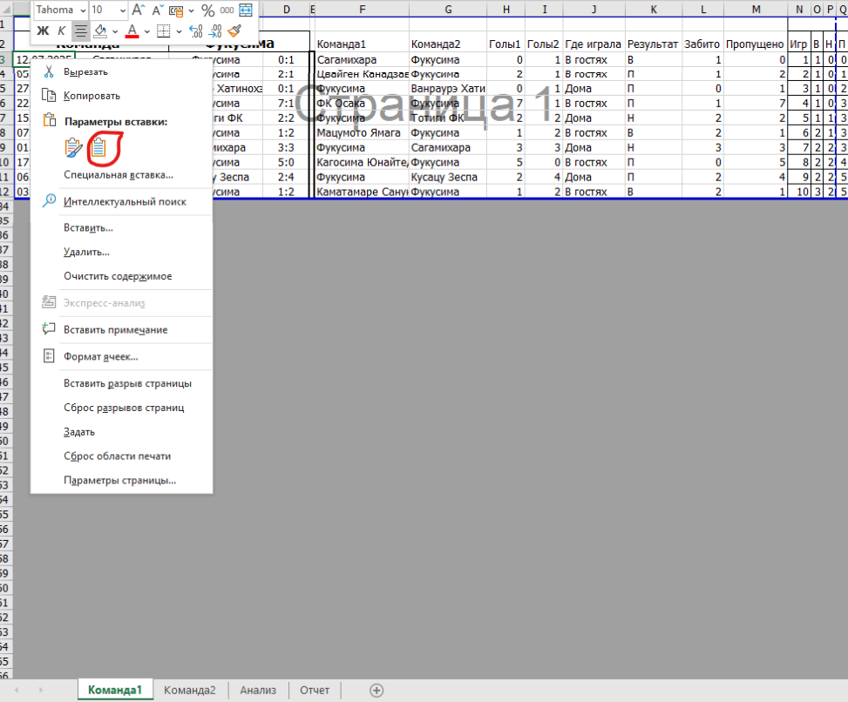Click cell containing ФК Осака
The image size is (848, 702).
pos(362,104)
